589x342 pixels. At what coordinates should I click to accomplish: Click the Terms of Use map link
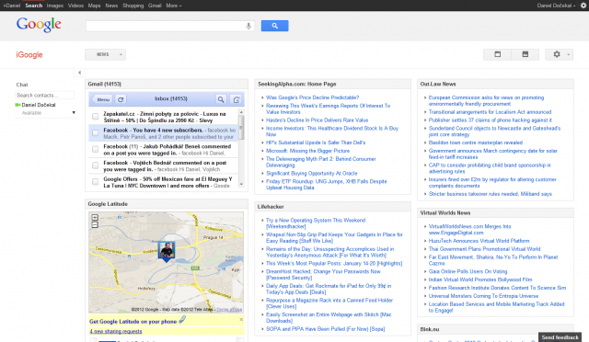click(229, 309)
